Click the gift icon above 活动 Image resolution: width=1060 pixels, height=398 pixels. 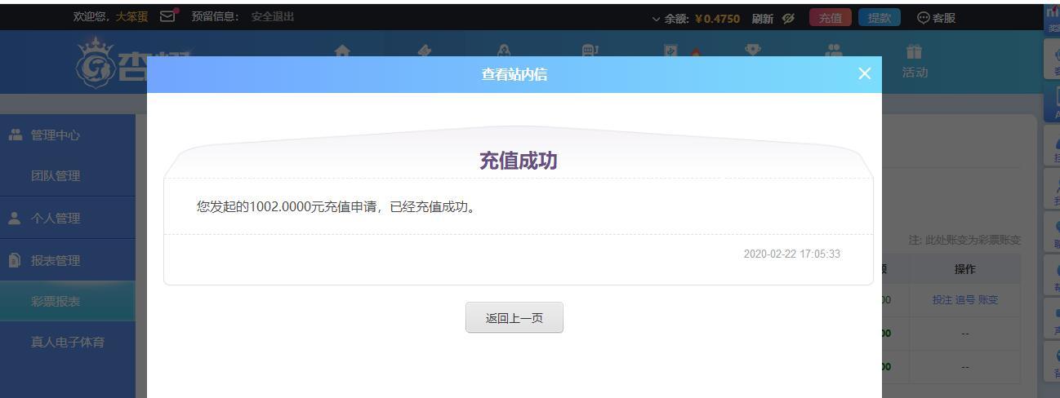tap(914, 52)
